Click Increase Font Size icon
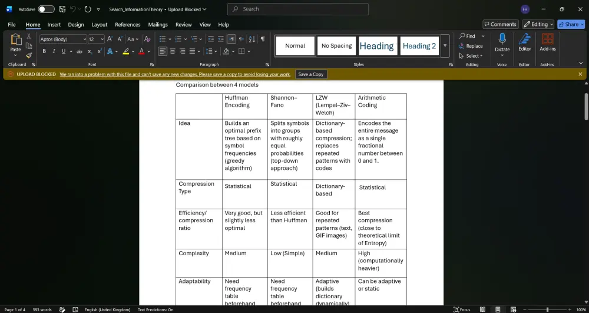 pyautogui.click(x=110, y=39)
